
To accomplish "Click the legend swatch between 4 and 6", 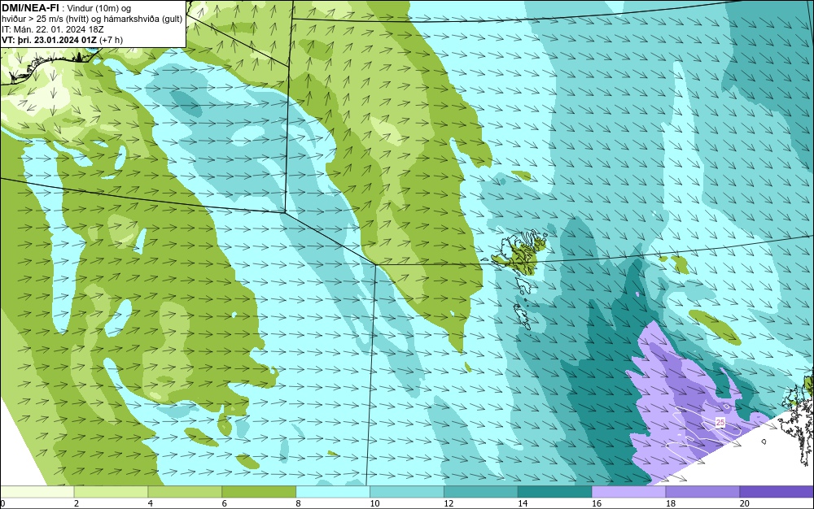I will tap(185, 492).
